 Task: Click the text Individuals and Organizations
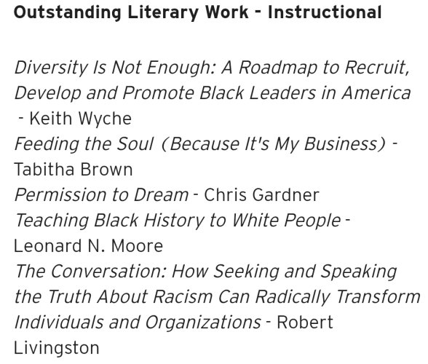[138, 323]
